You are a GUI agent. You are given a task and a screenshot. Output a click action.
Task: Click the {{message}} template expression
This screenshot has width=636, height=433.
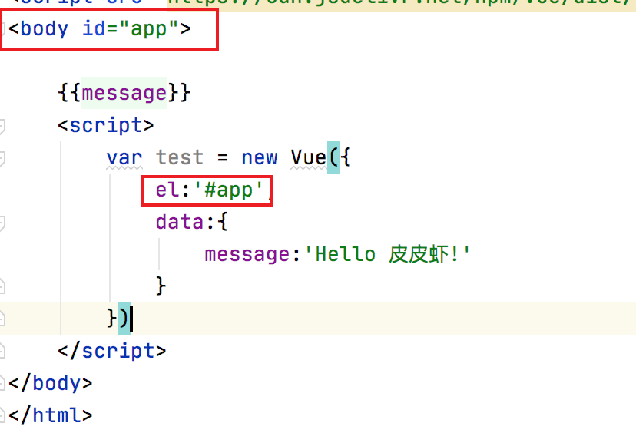coord(124,93)
